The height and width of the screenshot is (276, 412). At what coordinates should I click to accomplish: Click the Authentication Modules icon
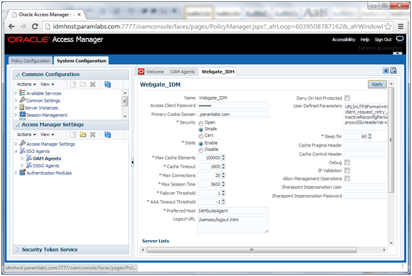click(x=22, y=172)
